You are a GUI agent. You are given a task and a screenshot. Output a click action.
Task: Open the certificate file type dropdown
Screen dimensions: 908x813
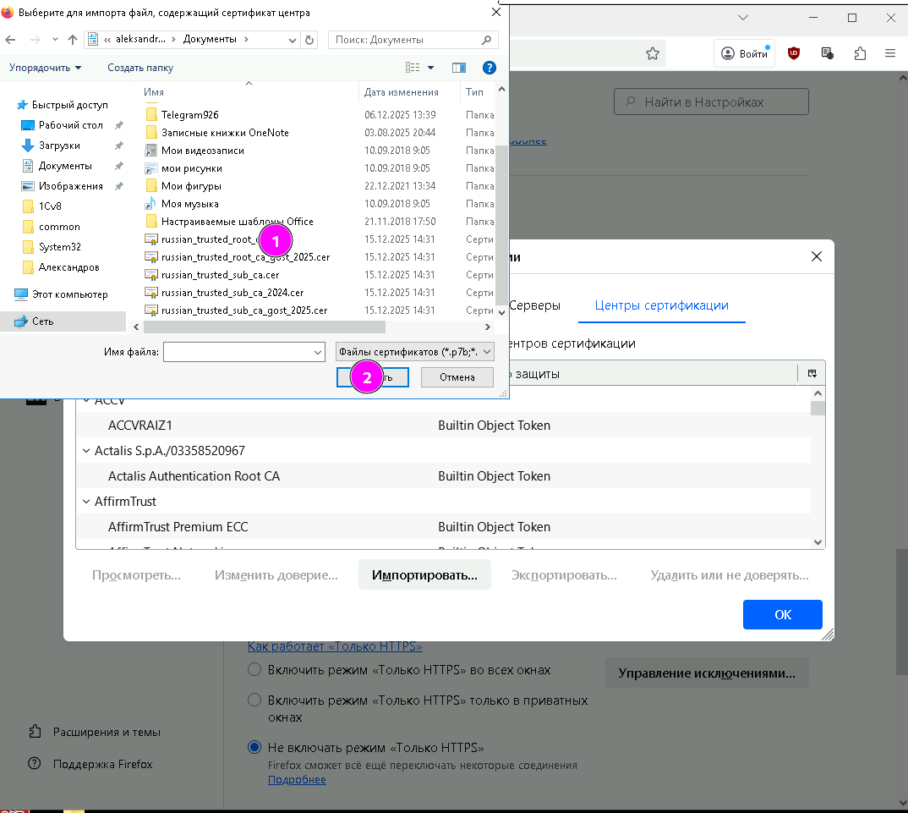(414, 352)
